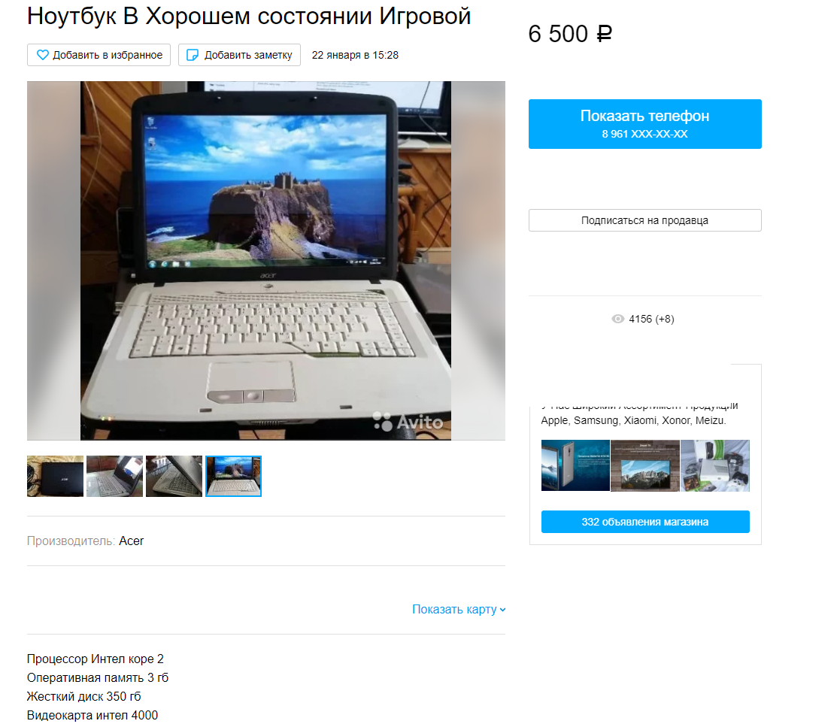
Task: Click the main laptop photo
Action: point(265,261)
